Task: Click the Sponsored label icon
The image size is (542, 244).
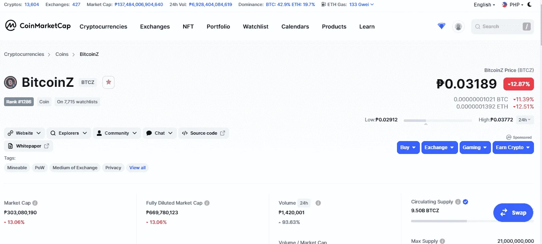Action: pyautogui.click(x=509, y=137)
